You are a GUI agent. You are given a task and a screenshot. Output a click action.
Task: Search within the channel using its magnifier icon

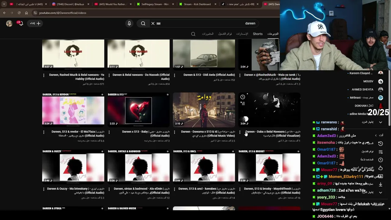point(193,34)
